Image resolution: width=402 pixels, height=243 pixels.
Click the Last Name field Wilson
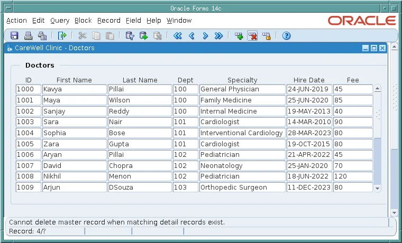[140, 100]
